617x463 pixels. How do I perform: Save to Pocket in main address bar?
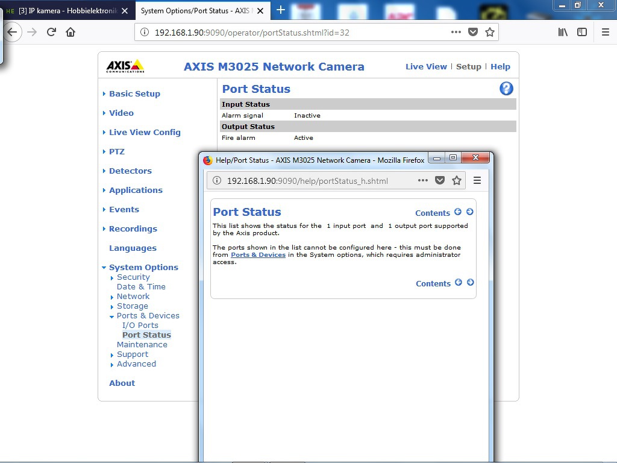[x=473, y=33]
